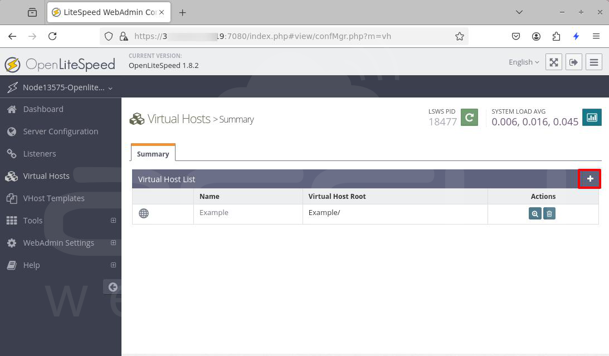Viewport: 609px width, 356px height.
Task: Click the lightning bolt extension icon
Action: pos(576,37)
